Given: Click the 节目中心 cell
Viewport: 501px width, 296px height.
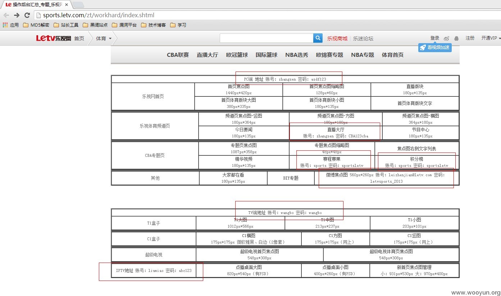Looking at the screenshot, I should 420,133.
